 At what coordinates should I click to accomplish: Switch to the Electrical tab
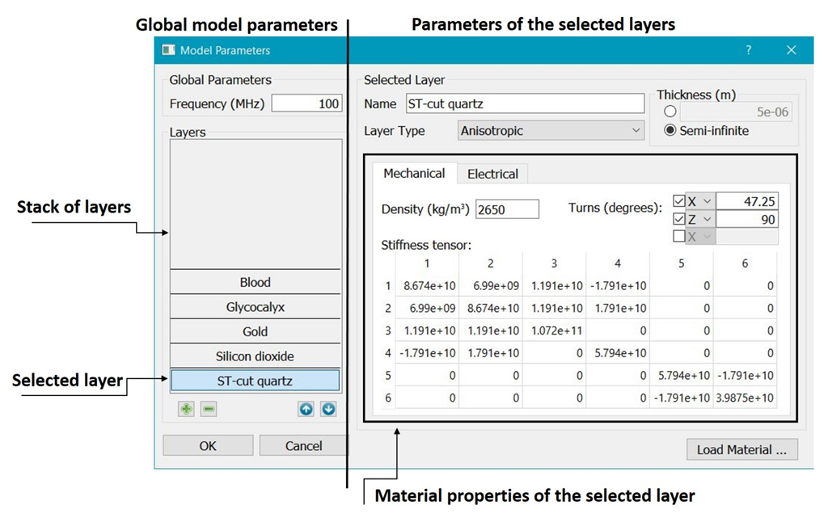point(492,174)
